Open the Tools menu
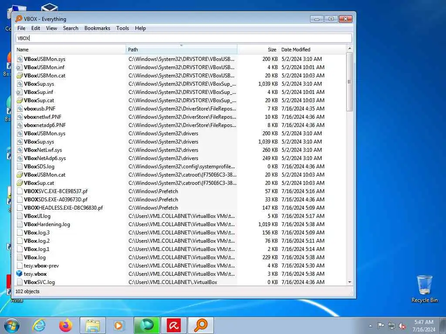The height and width of the screenshot is (334, 446). coord(122,28)
